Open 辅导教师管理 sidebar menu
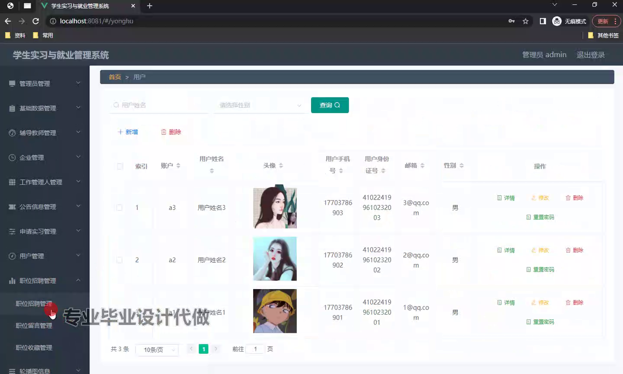This screenshot has width=623, height=374. pos(45,132)
